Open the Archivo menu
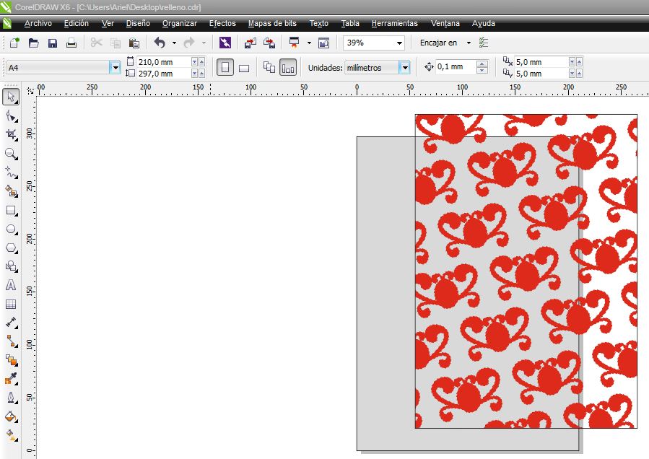This screenshot has width=649, height=459. coord(38,24)
